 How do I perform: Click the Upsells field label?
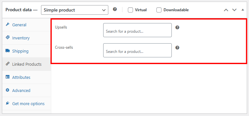(x=61, y=27)
